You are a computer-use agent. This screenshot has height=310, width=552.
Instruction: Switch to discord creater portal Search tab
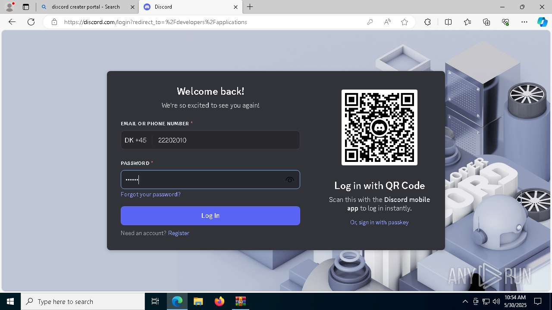87,7
